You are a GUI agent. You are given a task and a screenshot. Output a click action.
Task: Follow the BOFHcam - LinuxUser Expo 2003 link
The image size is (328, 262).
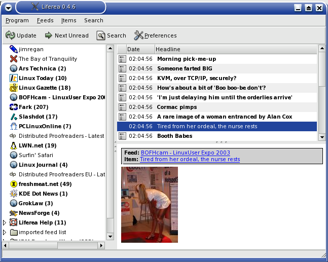[x=185, y=153]
